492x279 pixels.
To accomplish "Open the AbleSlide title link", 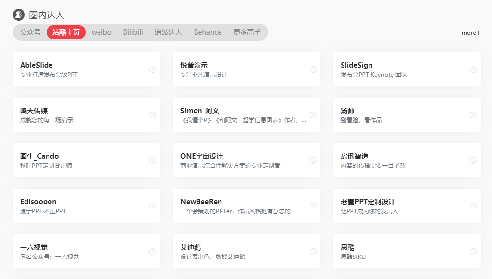I will (36, 65).
